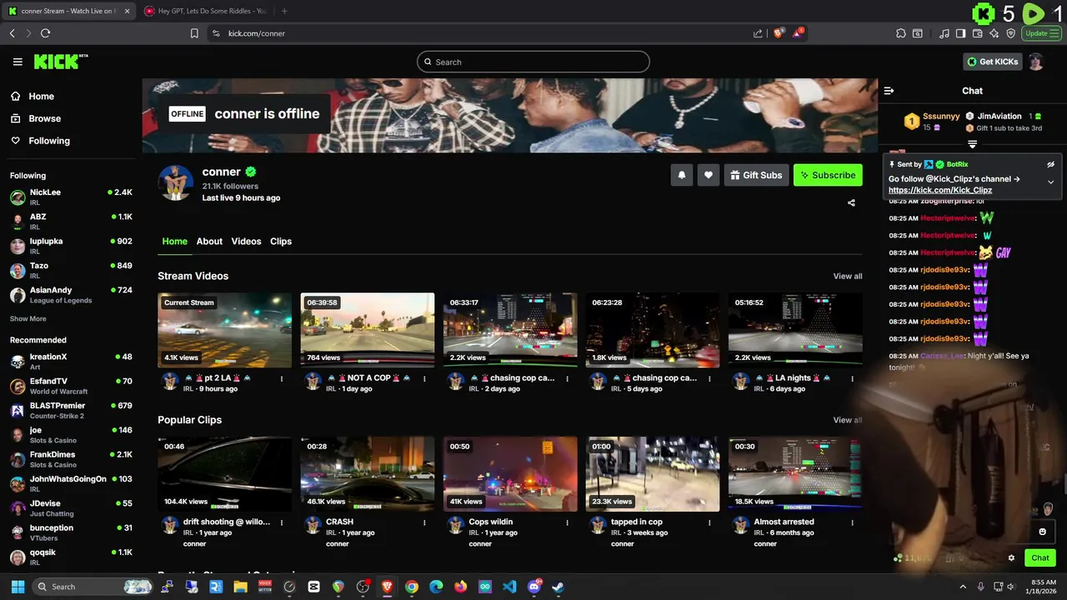Click Show More under Following

28,318
